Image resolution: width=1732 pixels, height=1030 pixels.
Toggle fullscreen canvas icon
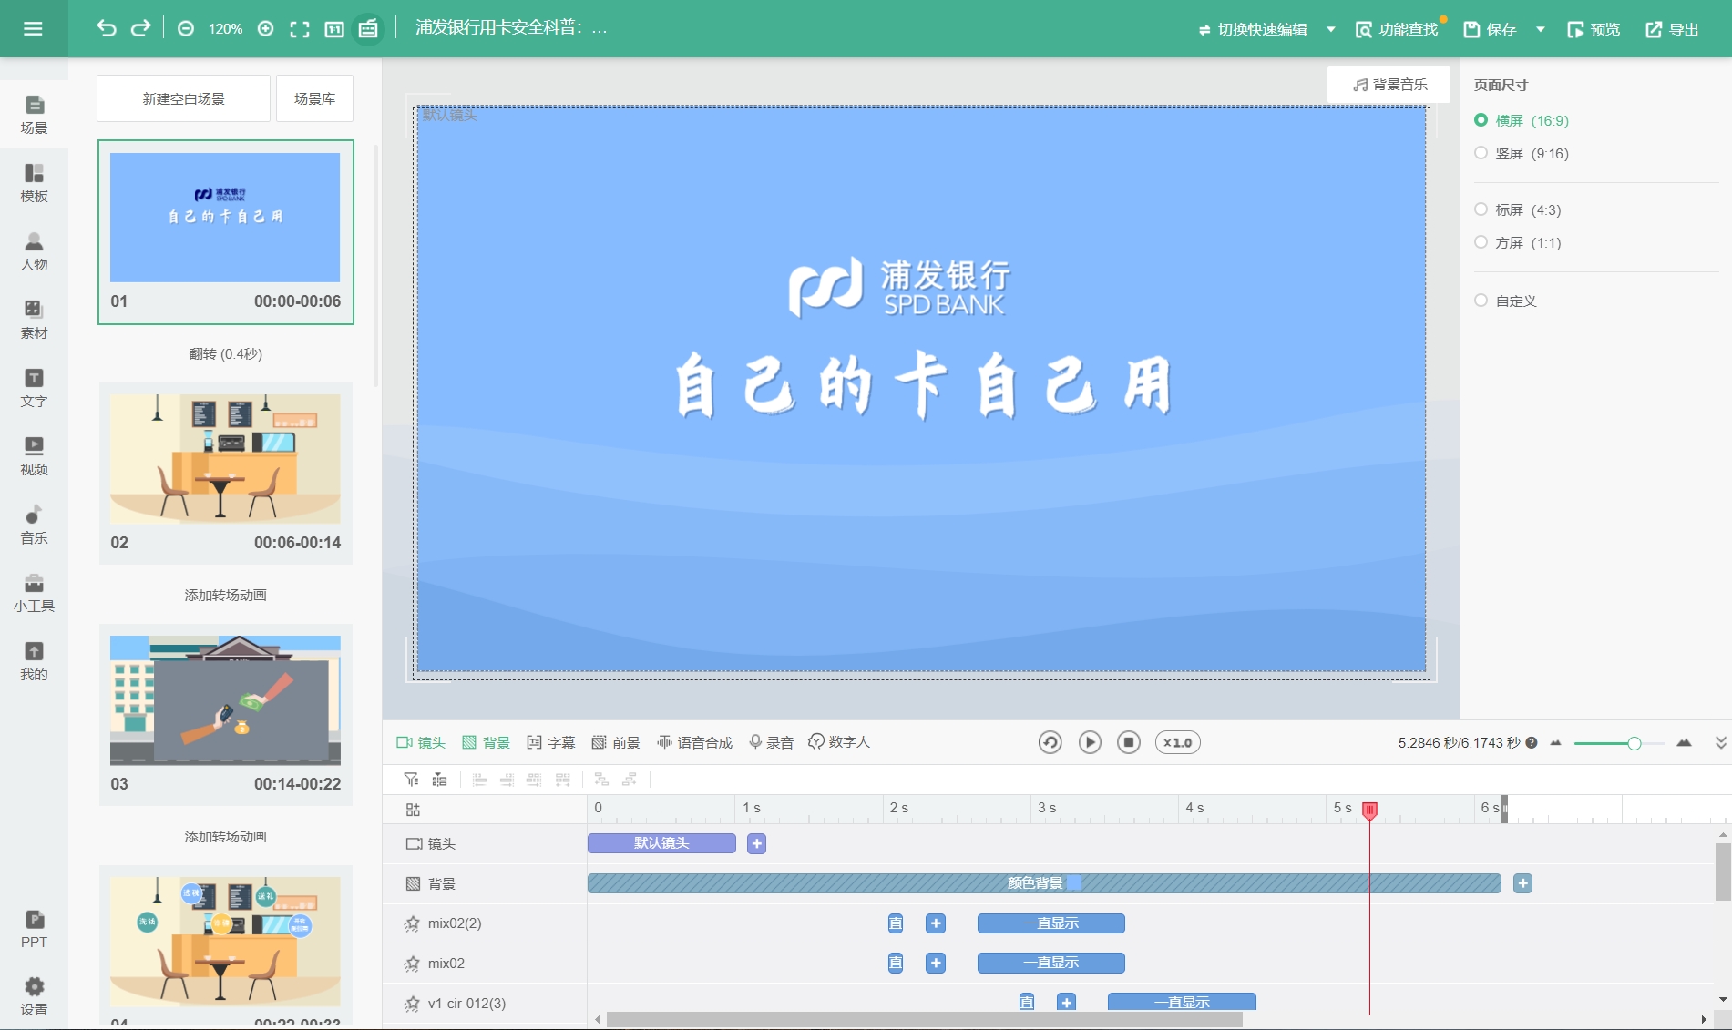[x=300, y=29]
